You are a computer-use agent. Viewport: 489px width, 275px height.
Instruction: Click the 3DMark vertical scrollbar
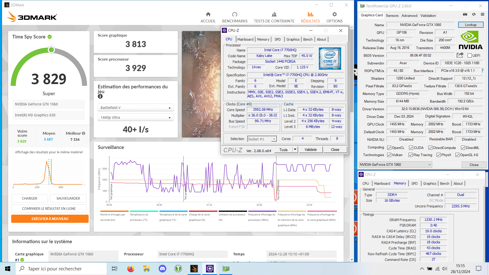(x=352, y=71)
